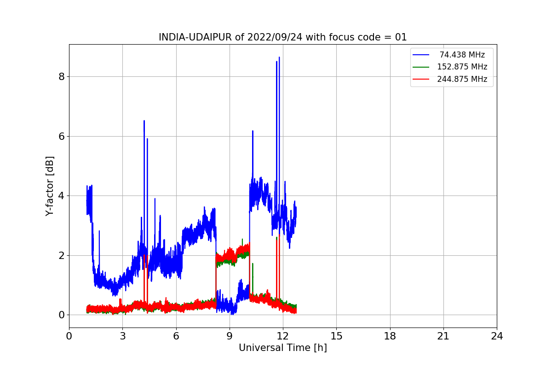Screen dimensions: 552x368
Task: Select the 152.875 MHz legend label
Action: point(462,67)
